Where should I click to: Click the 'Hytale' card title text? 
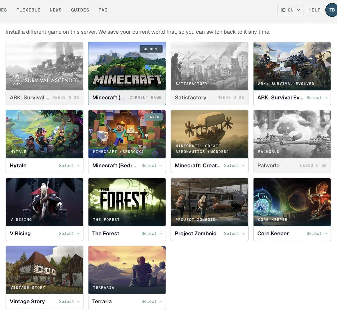click(x=18, y=165)
